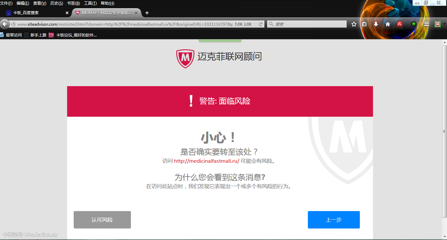Image resolution: width=447 pixels, height=240 pixels.
Task: Close the McAfee tab
Action: tap(136, 13)
